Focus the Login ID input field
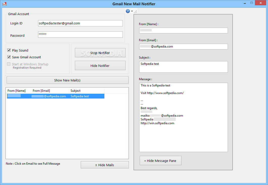The height and width of the screenshot is (185, 268). [80, 23]
